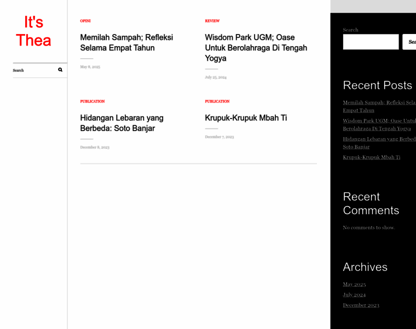Screen dimensions: 416x329
Task: Open post titled Memilah Sampah; Refleksi Selama Empat Tahun
Action: 126,43
